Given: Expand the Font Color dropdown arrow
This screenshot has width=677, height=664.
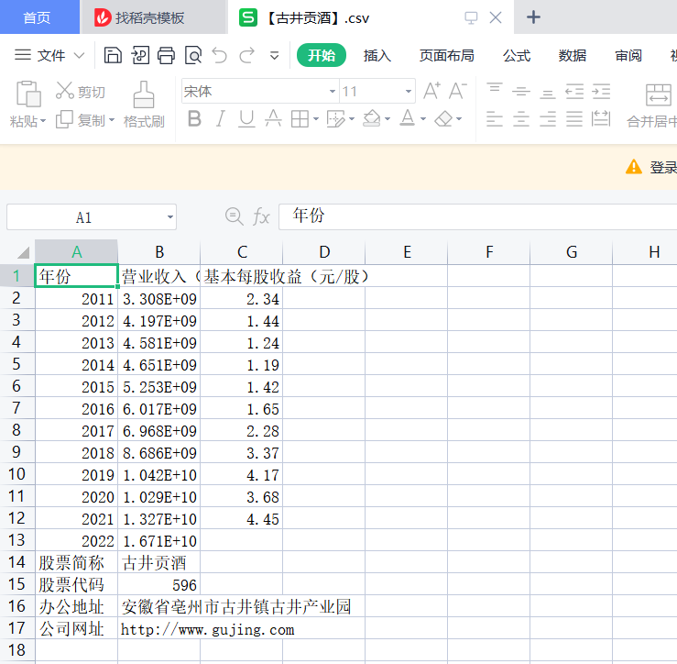Looking at the screenshot, I should point(423,119).
